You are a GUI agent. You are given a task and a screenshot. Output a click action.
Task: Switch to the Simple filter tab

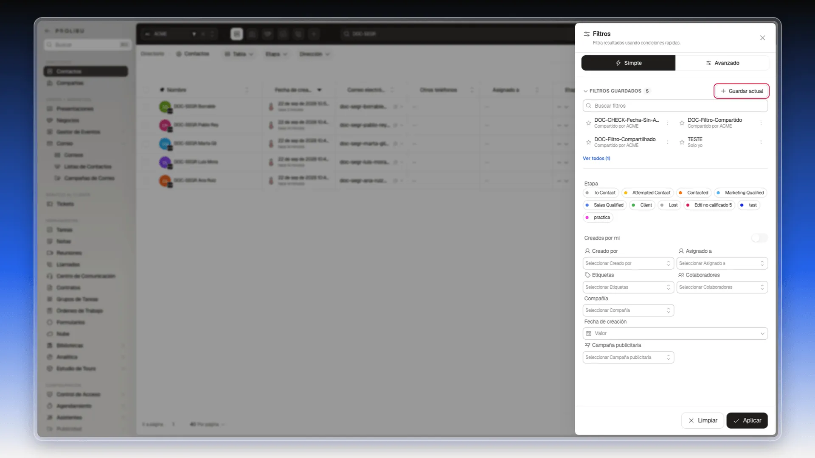tap(628, 63)
